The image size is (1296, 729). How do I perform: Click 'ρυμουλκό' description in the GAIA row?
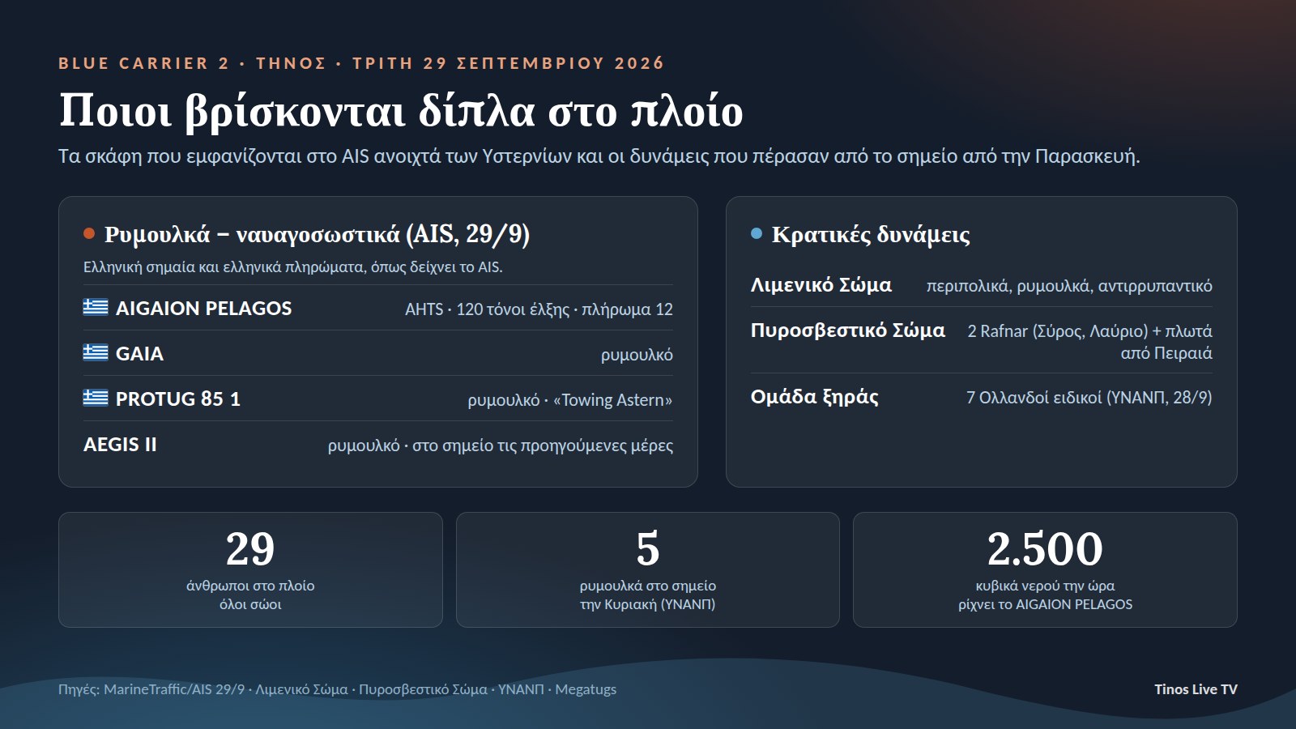point(637,355)
